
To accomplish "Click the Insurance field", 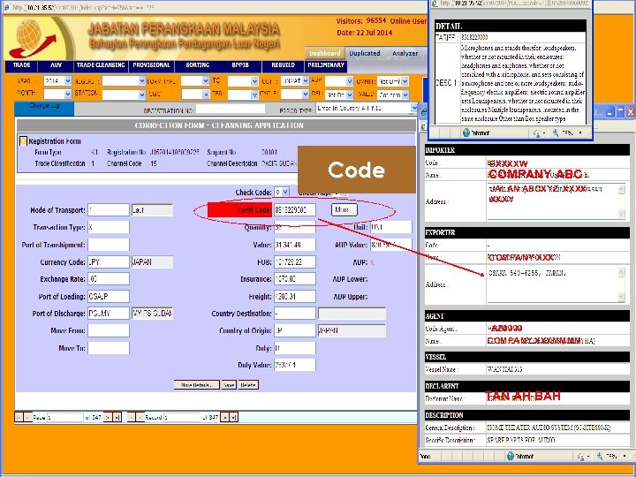I will point(295,279).
